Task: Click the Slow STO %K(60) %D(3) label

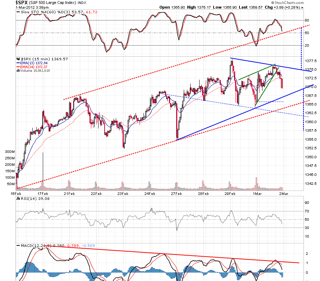Action: [x=46, y=12]
